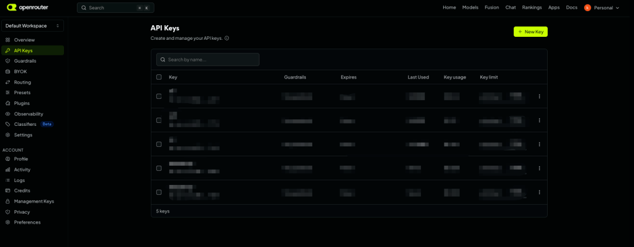Open the Plugins icon in sidebar

(x=8, y=103)
